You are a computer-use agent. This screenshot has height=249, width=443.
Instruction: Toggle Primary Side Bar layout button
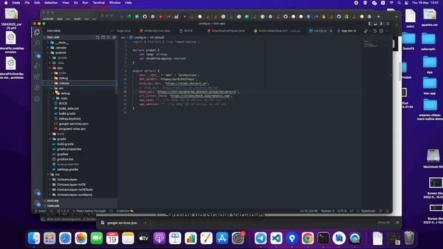[x=370, y=24]
